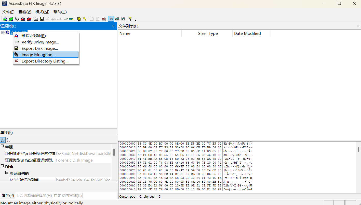Click hex offset 000000000 row
This screenshot has height=205, width=361.
pyautogui.click(x=186, y=144)
